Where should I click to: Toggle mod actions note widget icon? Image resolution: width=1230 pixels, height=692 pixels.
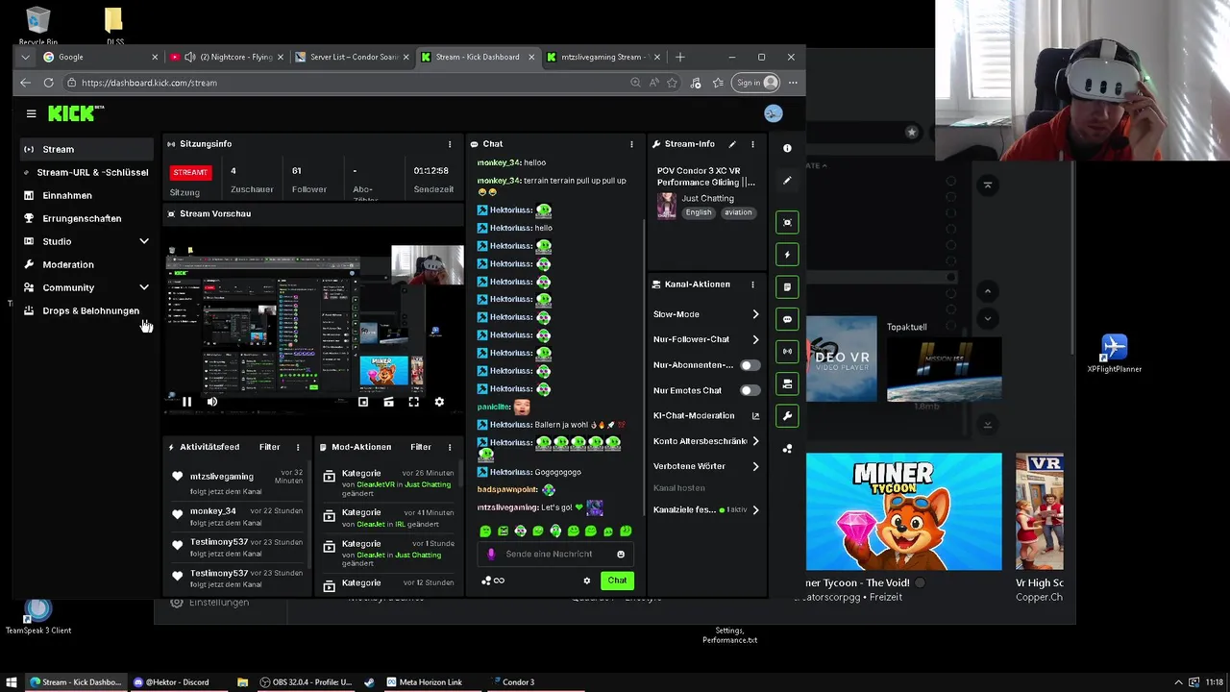[787, 286]
